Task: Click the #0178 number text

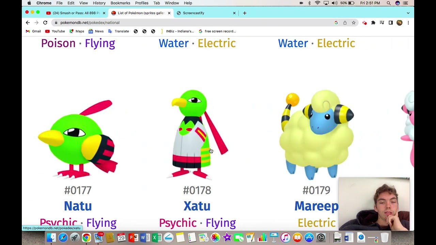Action: pyautogui.click(x=197, y=190)
